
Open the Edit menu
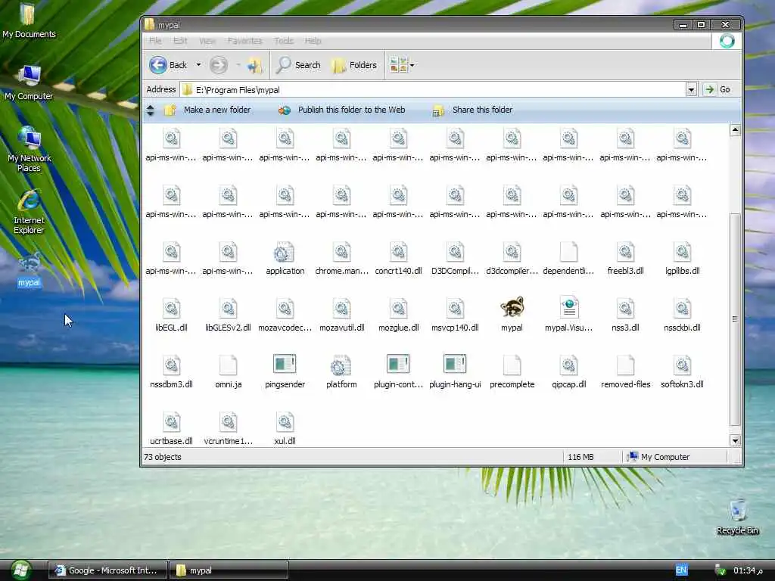coord(180,41)
